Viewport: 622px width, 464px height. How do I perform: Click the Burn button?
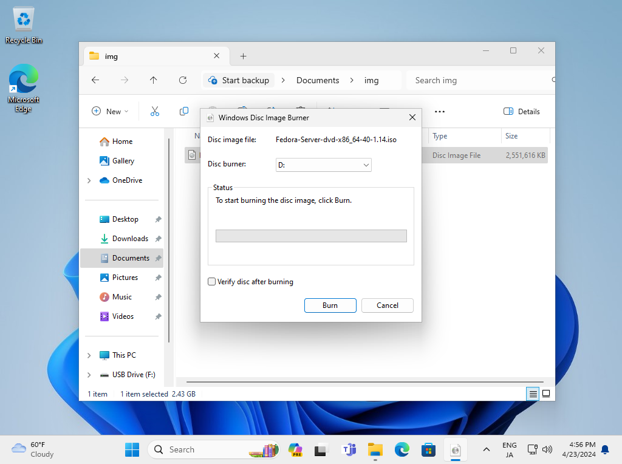click(330, 305)
